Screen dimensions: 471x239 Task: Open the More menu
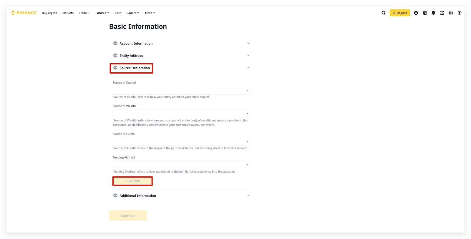(x=150, y=13)
